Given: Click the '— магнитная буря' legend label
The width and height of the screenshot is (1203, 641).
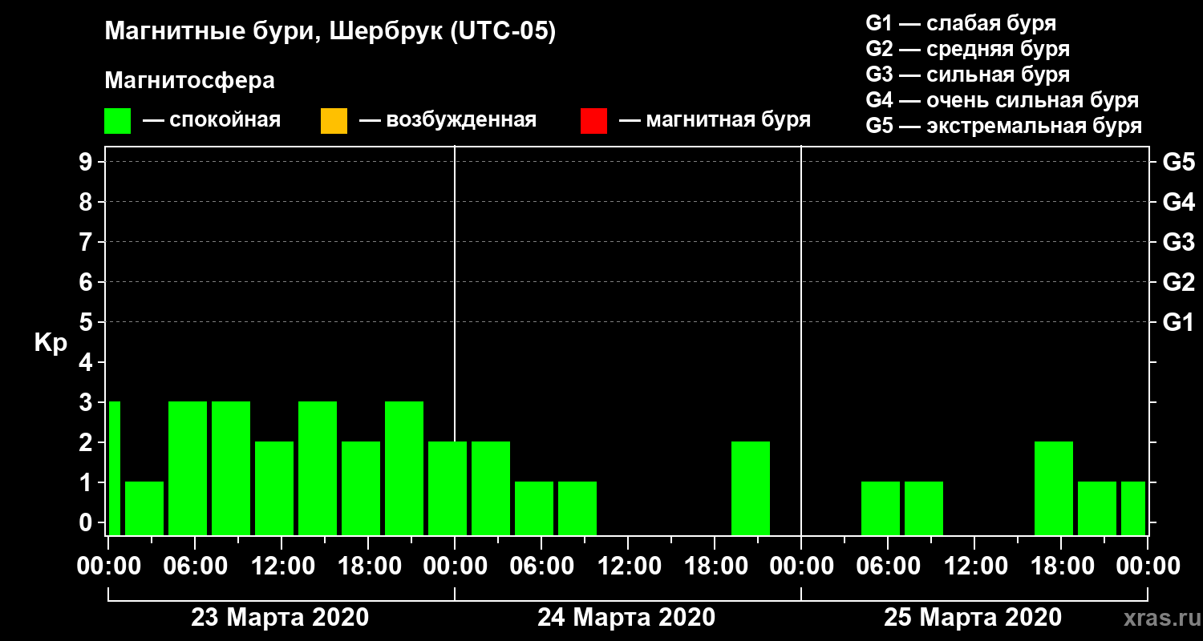Looking at the screenshot, I should tap(715, 120).
